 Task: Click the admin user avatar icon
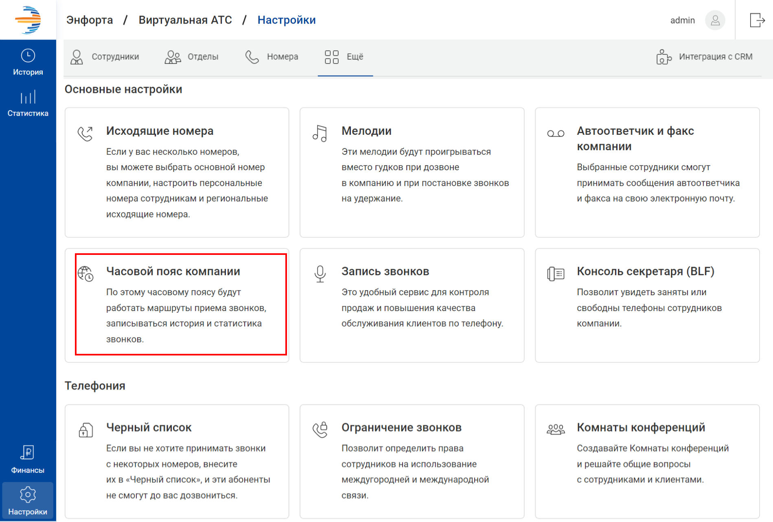pyautogui.click(x=715, y=20)
